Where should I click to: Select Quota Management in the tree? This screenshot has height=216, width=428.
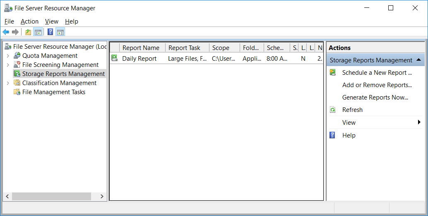[50, 56]
